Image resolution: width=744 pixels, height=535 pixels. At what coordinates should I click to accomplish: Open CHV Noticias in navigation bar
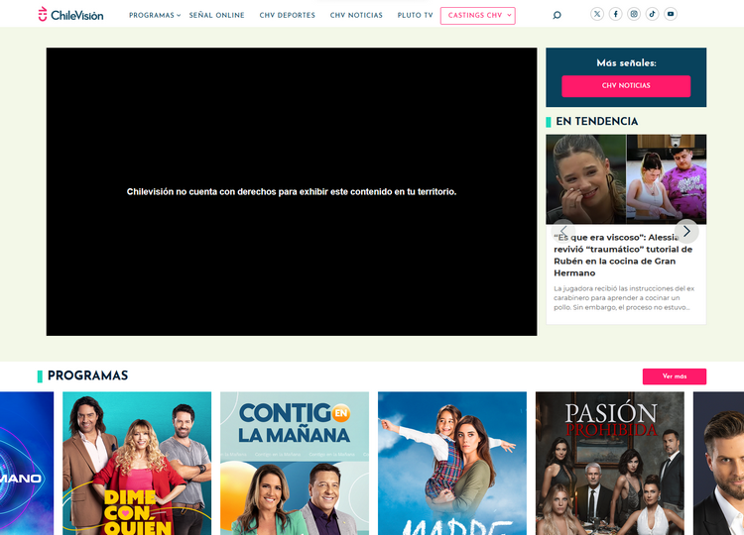coord(356,15)
